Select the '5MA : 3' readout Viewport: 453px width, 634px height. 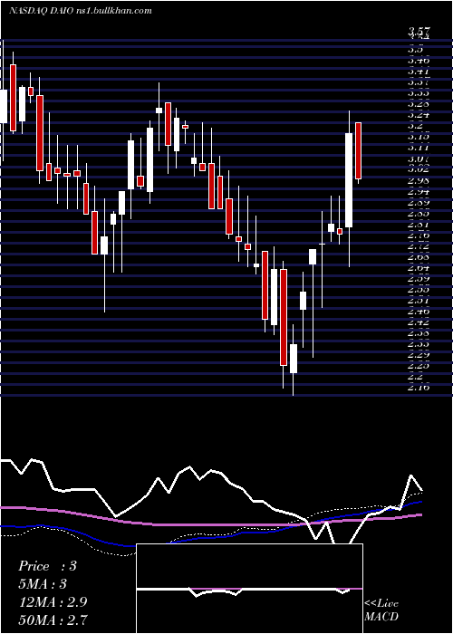click(x=43, y=584)
